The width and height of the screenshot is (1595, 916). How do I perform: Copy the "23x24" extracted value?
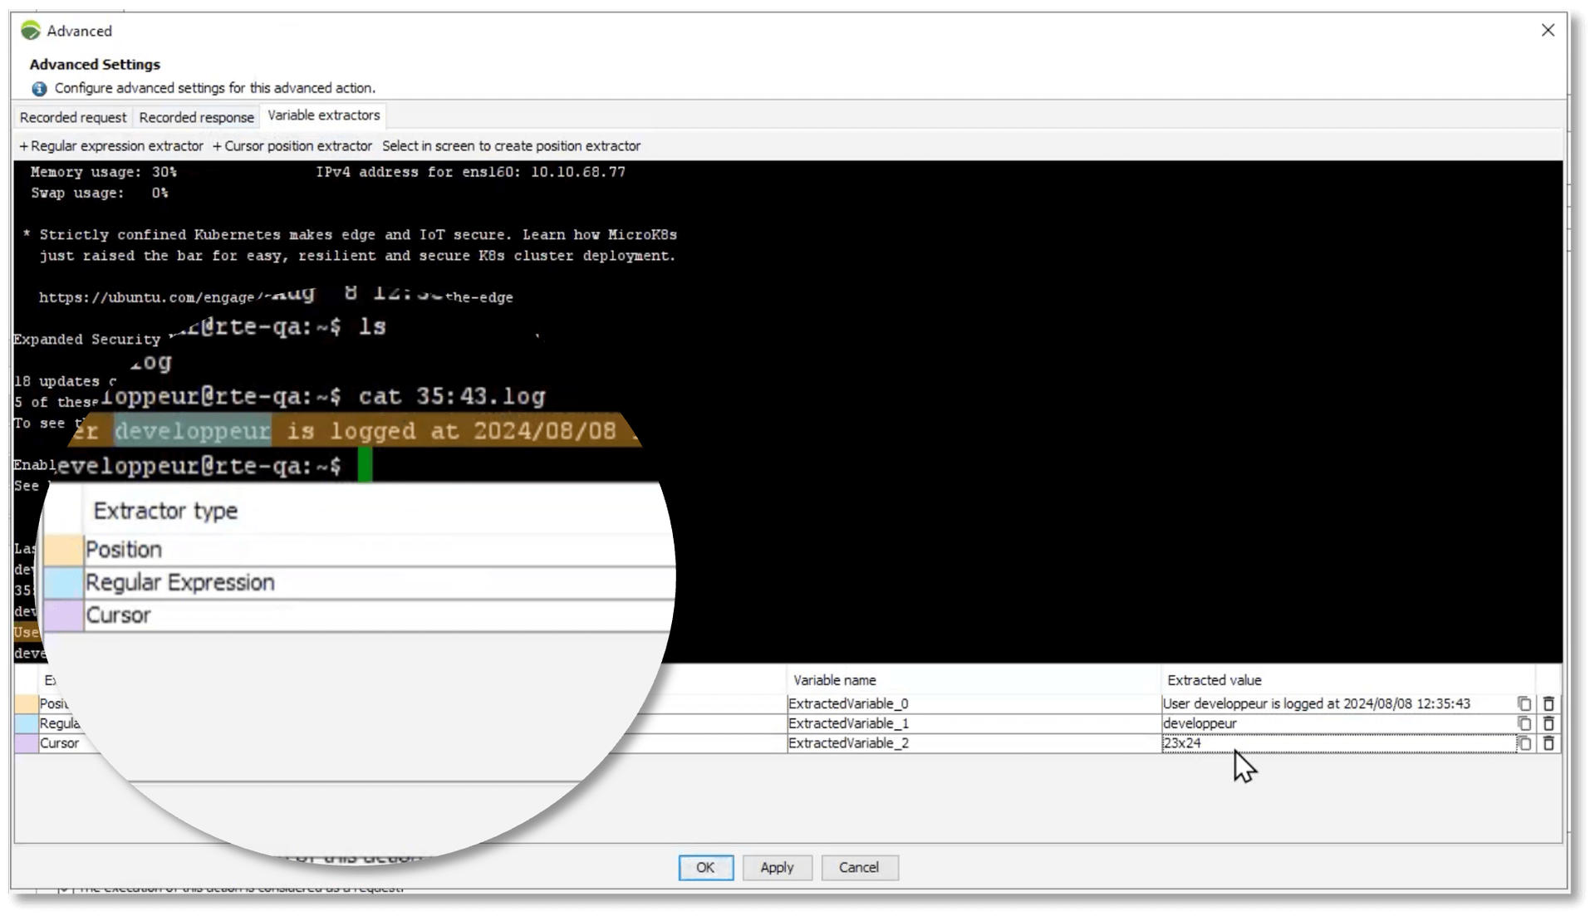point(1524,743)
